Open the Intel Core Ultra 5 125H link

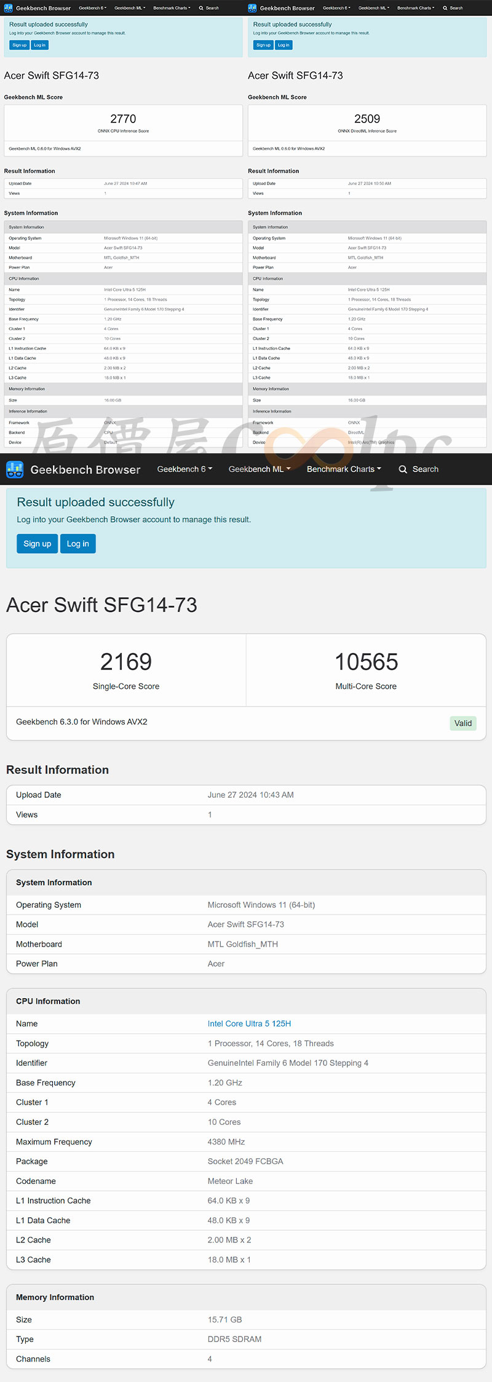coord(249,1023)
